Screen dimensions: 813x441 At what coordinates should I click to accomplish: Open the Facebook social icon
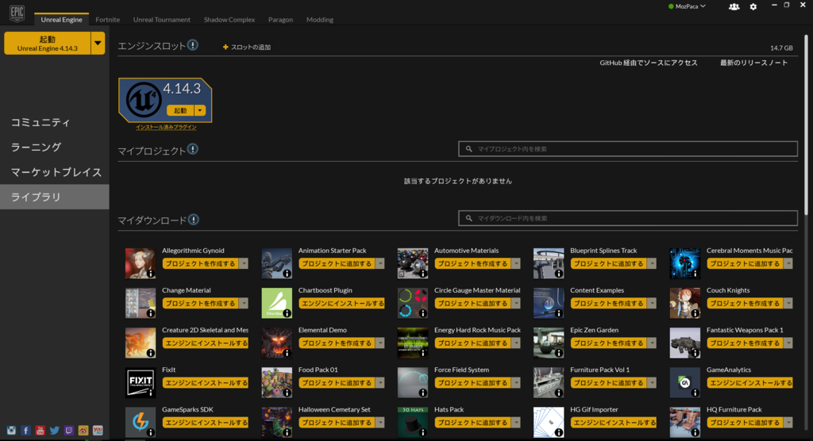point(25,431)
